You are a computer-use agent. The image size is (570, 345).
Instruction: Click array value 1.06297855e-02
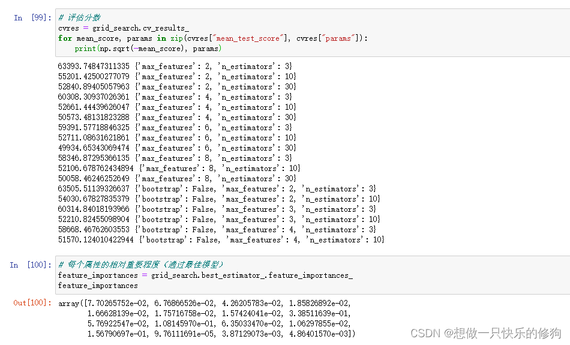click(319, 323)
